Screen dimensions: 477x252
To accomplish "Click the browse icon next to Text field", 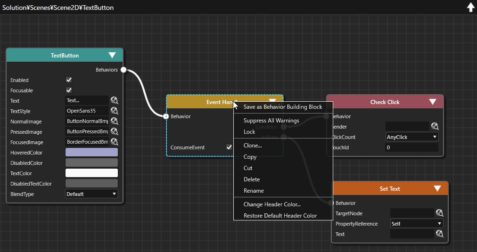I will point(115,101).
